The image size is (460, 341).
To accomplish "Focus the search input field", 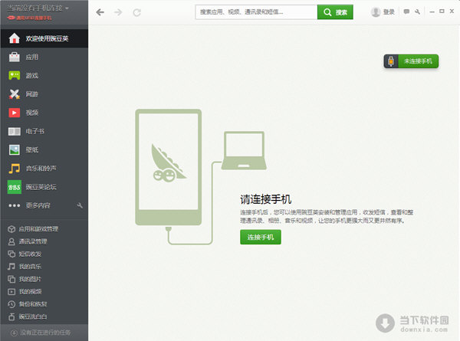I will click(256, 12).
